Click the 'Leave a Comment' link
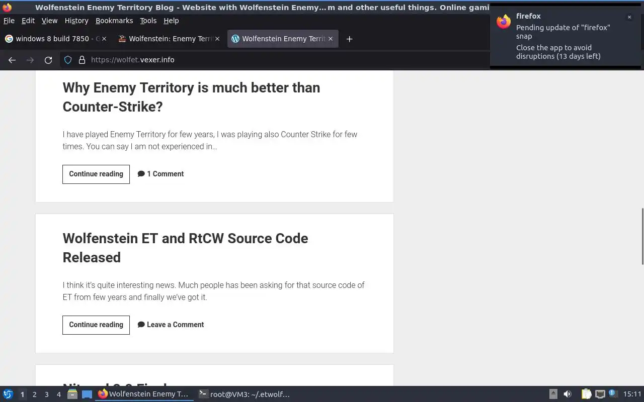 click(175, 325)
